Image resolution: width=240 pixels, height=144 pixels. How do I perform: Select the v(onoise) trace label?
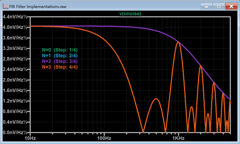point(130,14)
